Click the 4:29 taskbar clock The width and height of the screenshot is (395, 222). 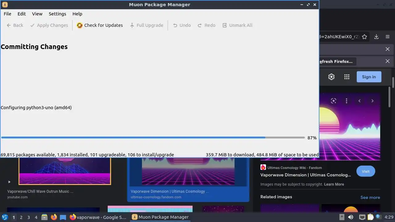point(389,217)
